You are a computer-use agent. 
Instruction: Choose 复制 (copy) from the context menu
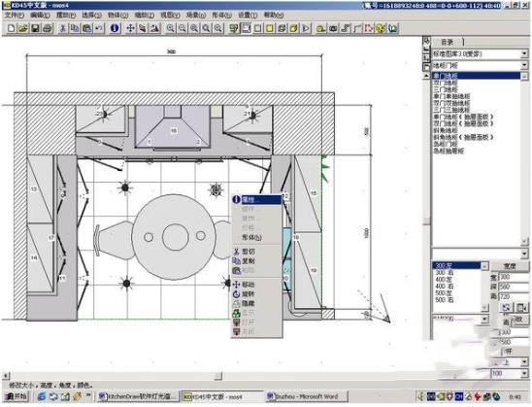click(248, 261)
